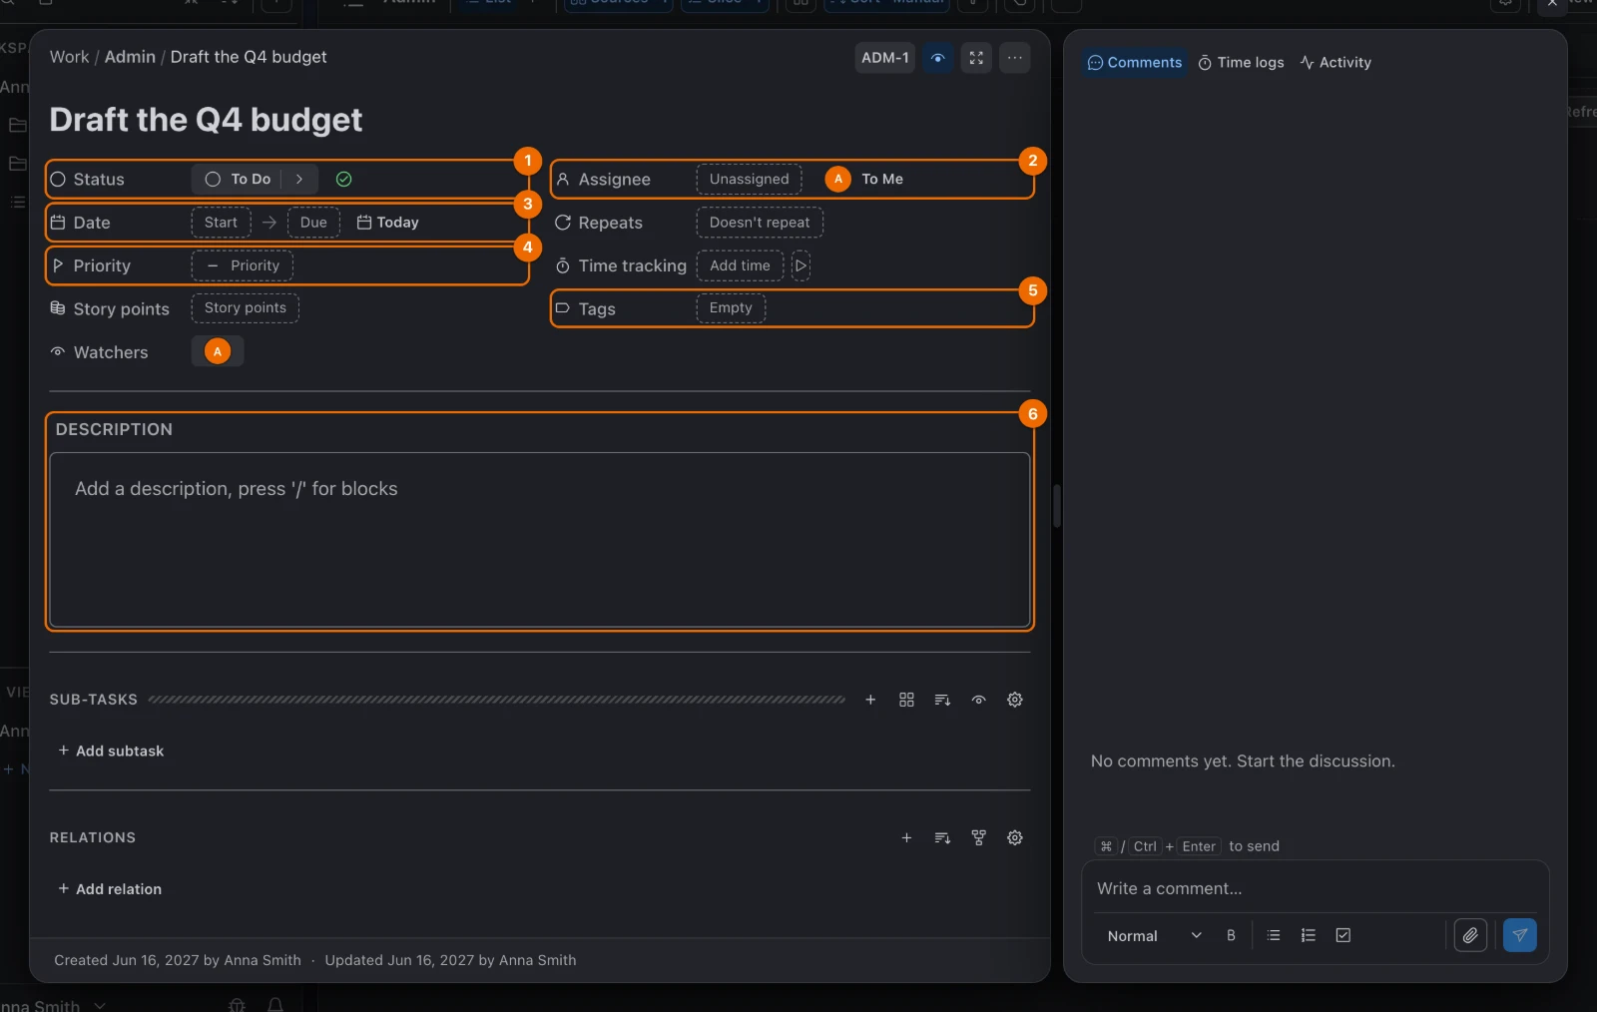Open the Empty tags field
This screenshot has width=1597, height=1012.
click(x=731, y=308)
